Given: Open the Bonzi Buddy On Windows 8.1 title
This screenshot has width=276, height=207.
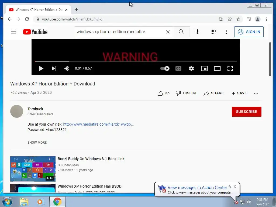Looking at the screenshot, I should click(x=91, y=158).
